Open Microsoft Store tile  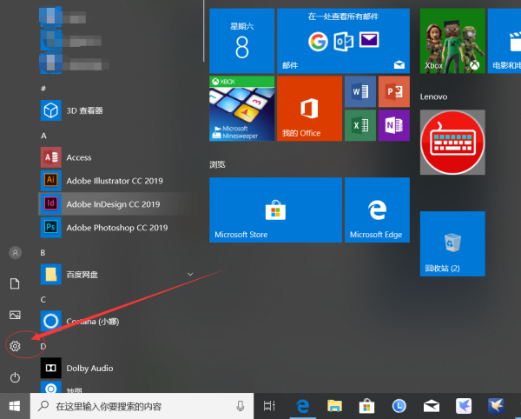tap(275, 209)
